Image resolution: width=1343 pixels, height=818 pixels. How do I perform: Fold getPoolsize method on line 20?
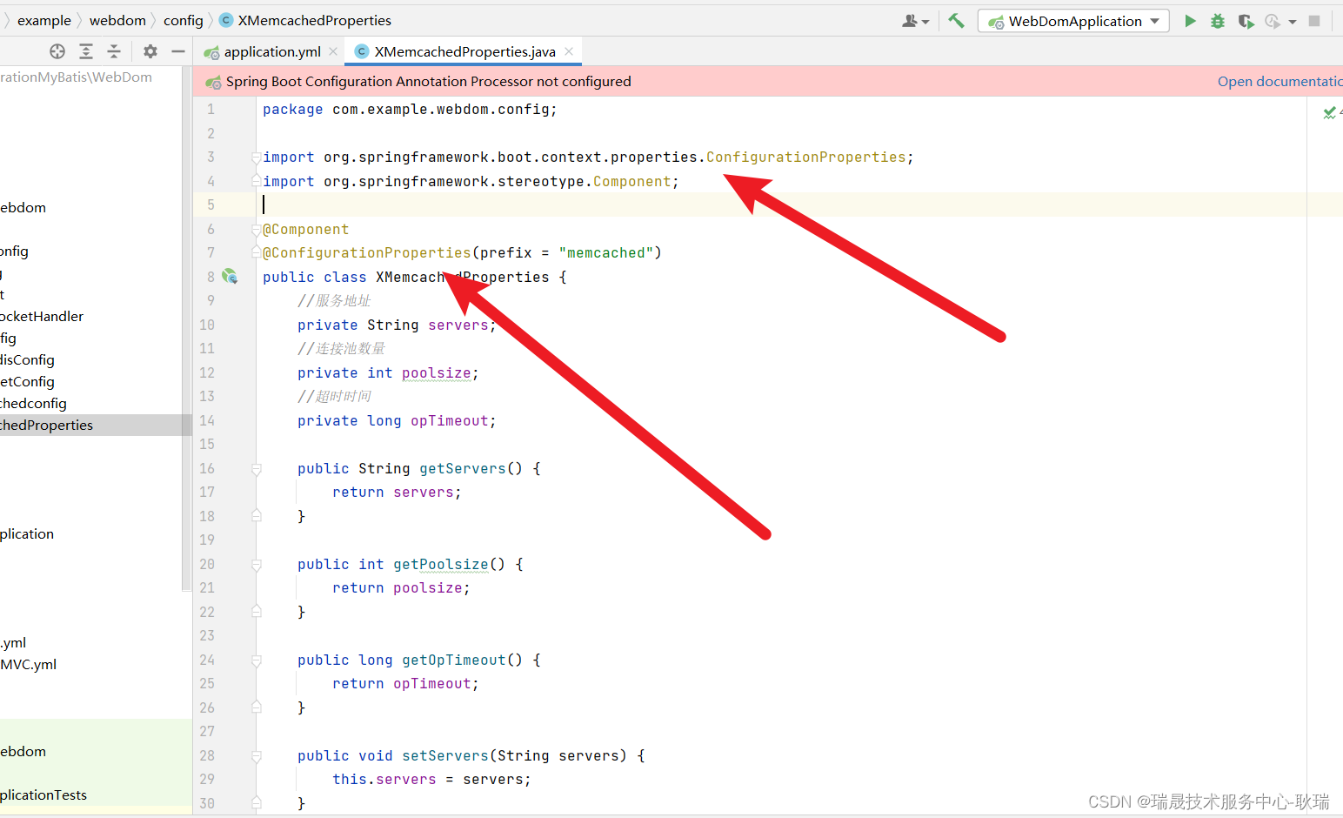pos(257,565)
